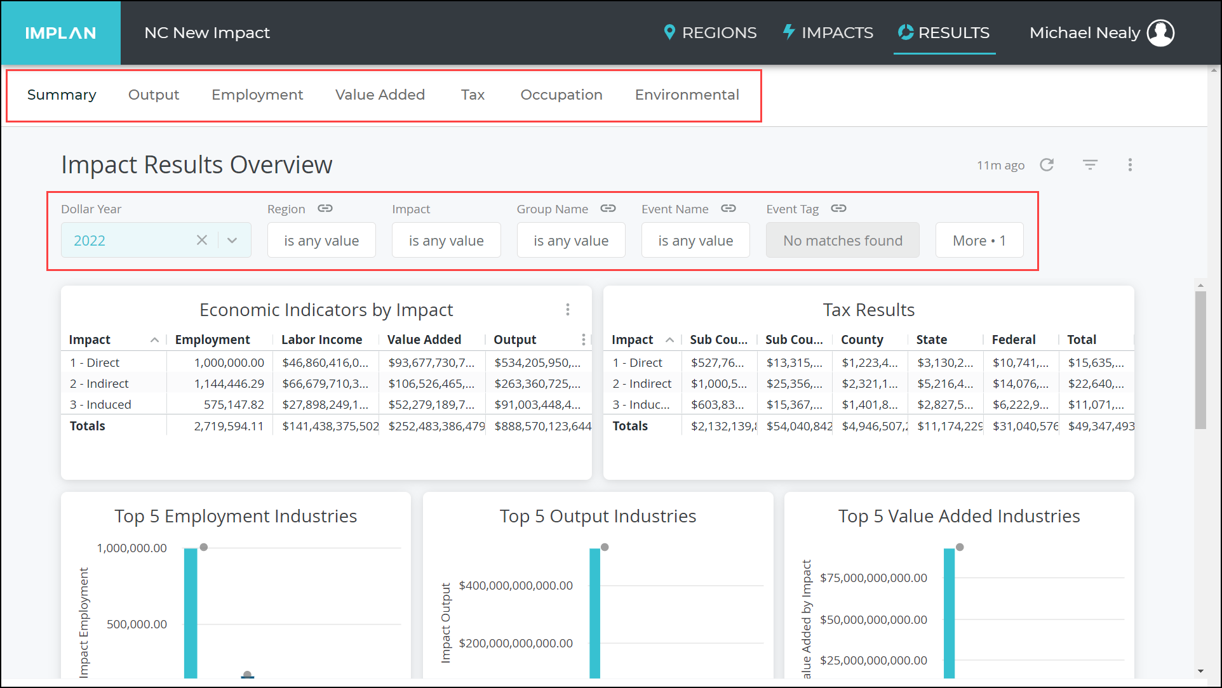Click Event Tag 'No matches found' field
Image resolution: width=1222 pixels, height=688 pixels.
tap(842, 240)
